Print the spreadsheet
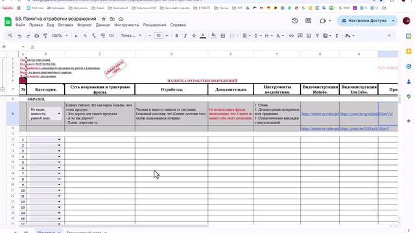This screenshot has width=415, height=233. (x=37, y=36)
